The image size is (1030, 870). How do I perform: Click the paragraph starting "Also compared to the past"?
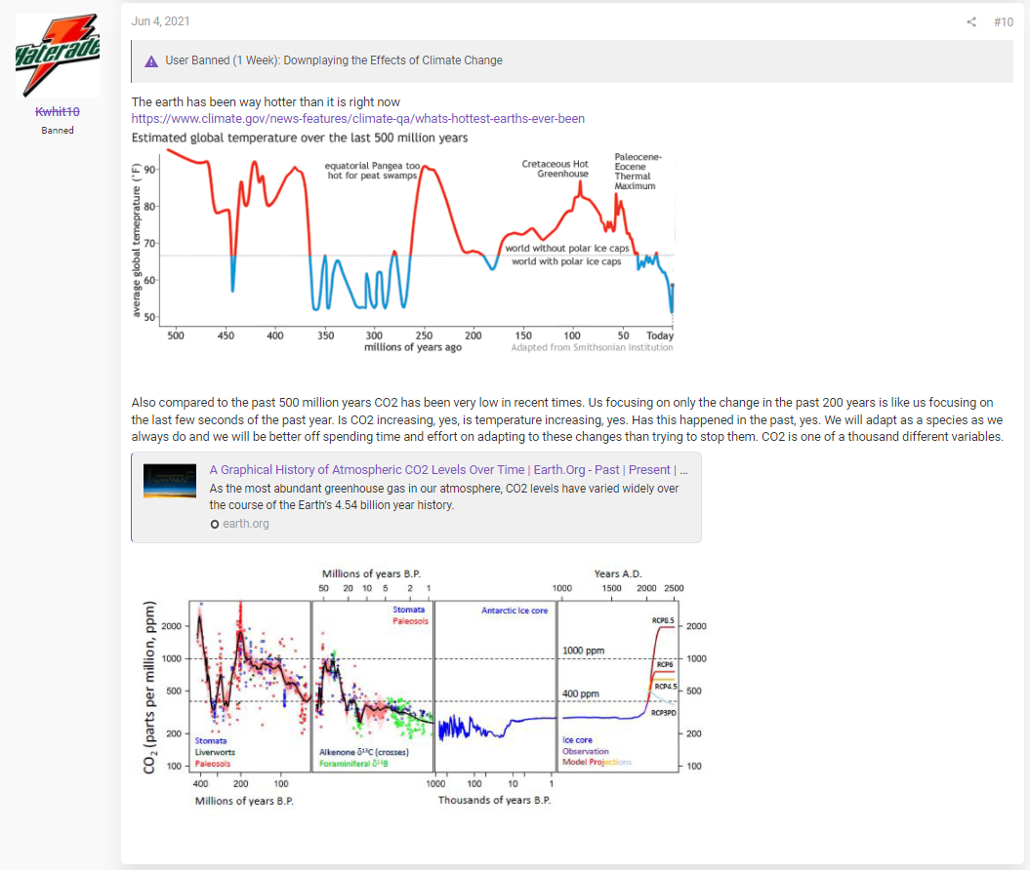(x=567, y=420)
